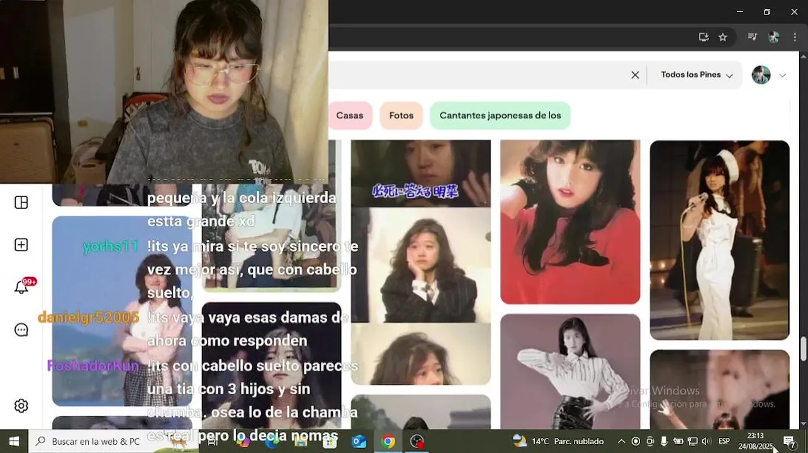This screenshot has height=453, width=808.
Task: Select the Casas filter chip
Action: tap(350, 116)
